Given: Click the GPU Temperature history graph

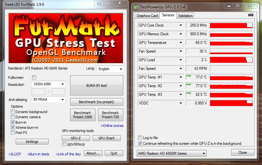Looking at the screenshot, I should click(231, 43).
